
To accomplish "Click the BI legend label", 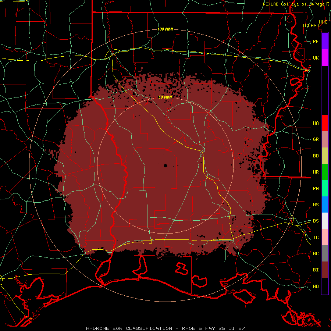I will pyautogui.click(x=316, y=270).
